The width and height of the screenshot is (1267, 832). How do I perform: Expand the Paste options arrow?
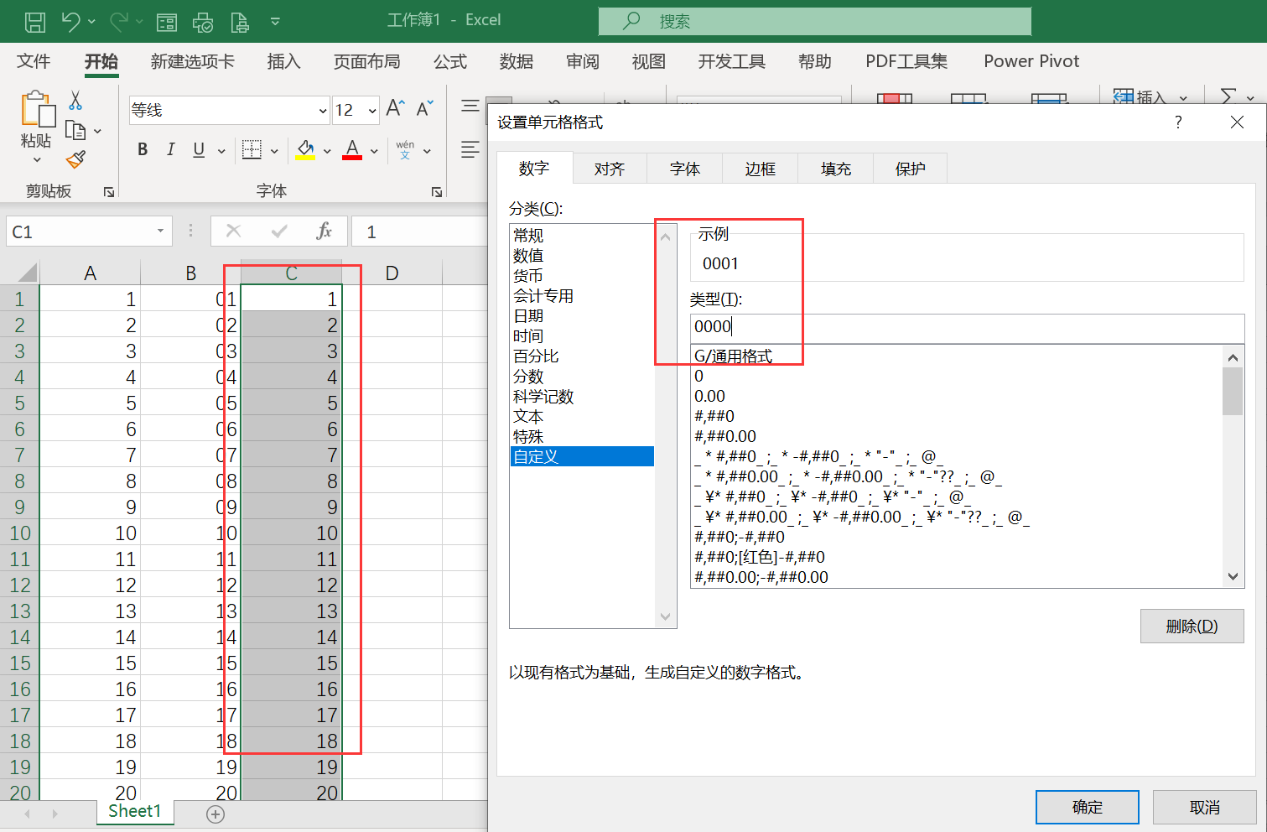click(37, 159)
